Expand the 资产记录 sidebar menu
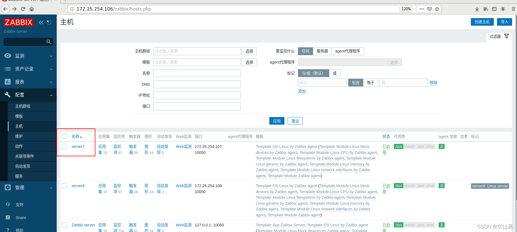 point(28,69)
